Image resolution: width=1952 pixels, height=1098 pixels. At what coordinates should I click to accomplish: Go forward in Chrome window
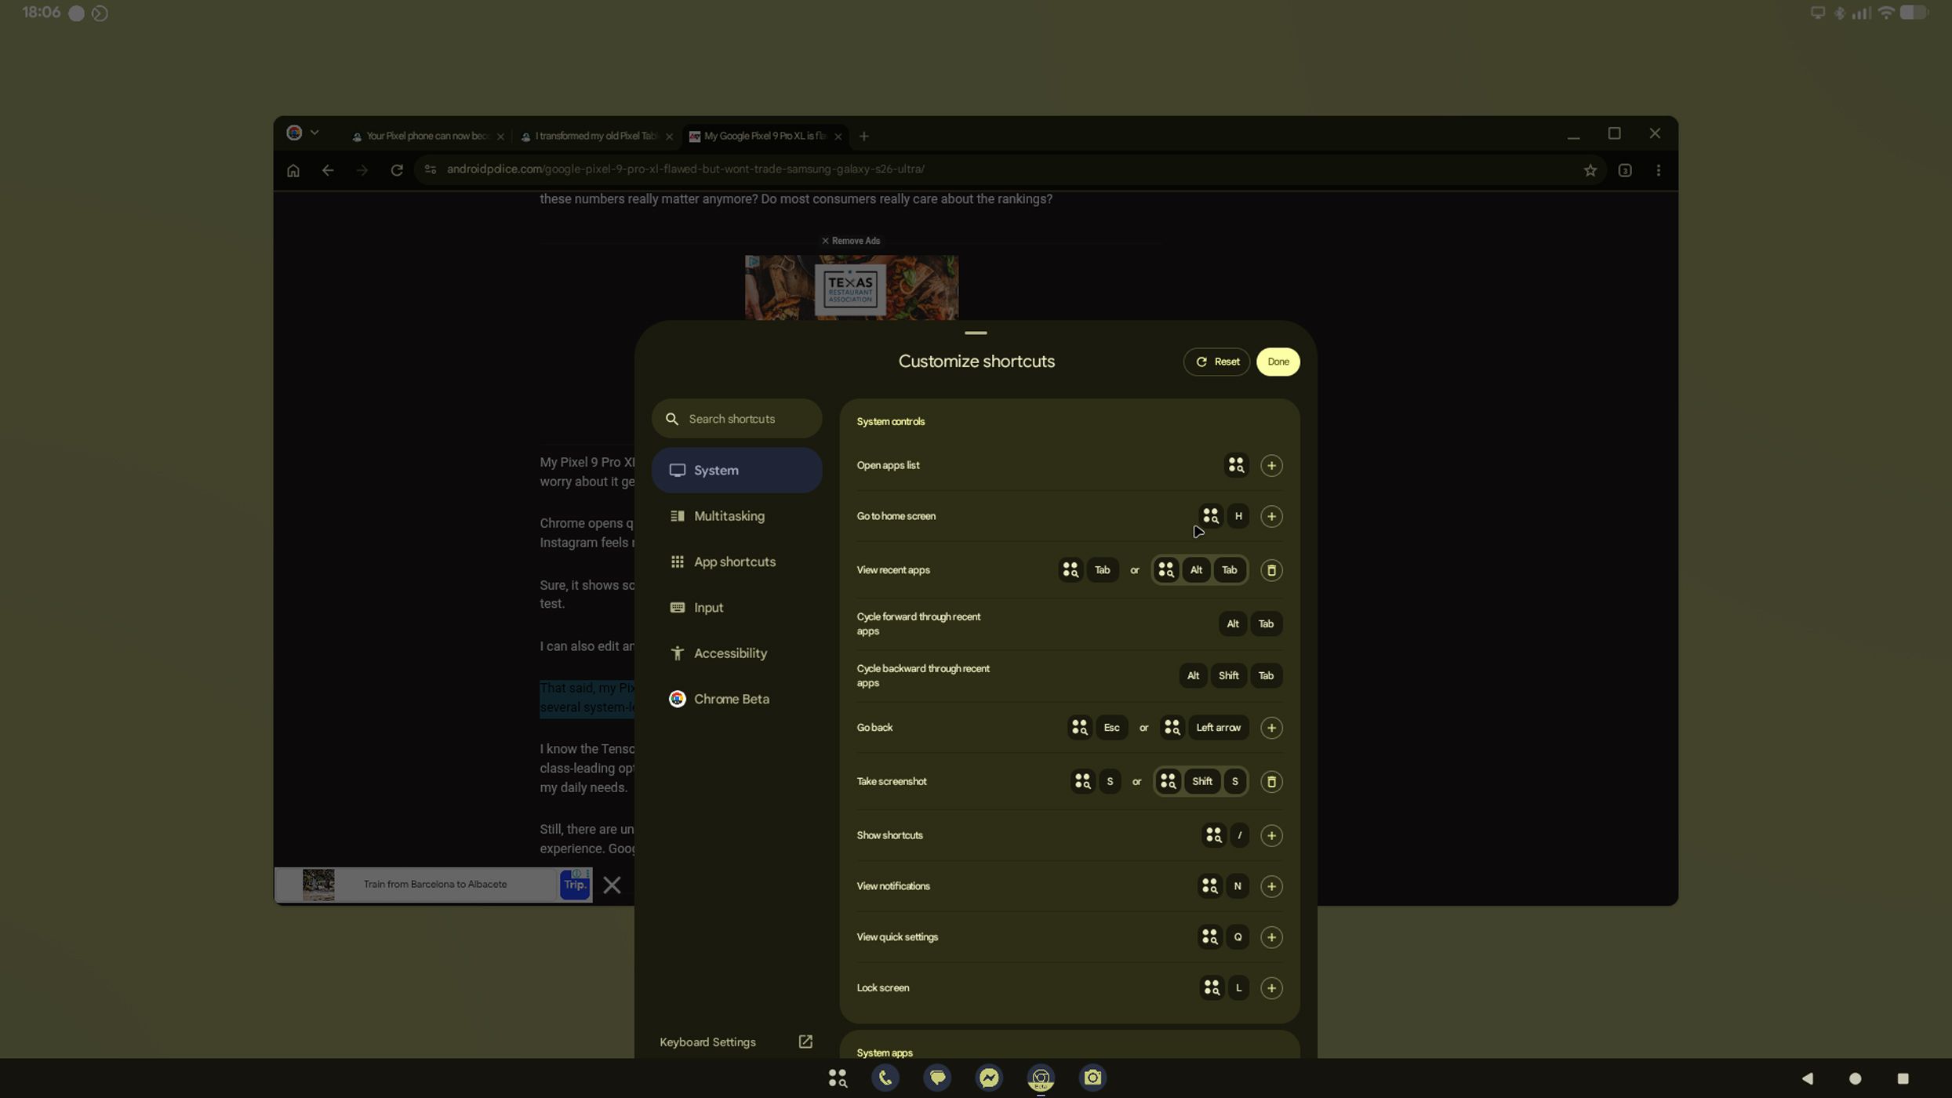[362, 170]
